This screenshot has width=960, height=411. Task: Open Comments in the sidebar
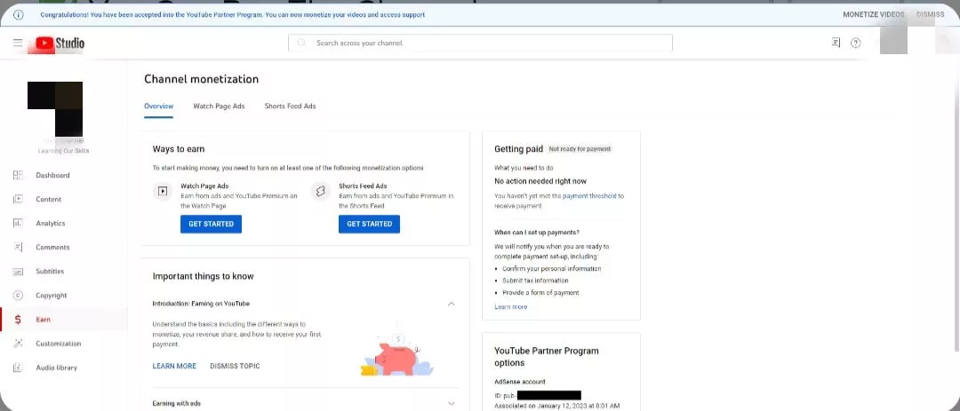[x=64, y=247]
